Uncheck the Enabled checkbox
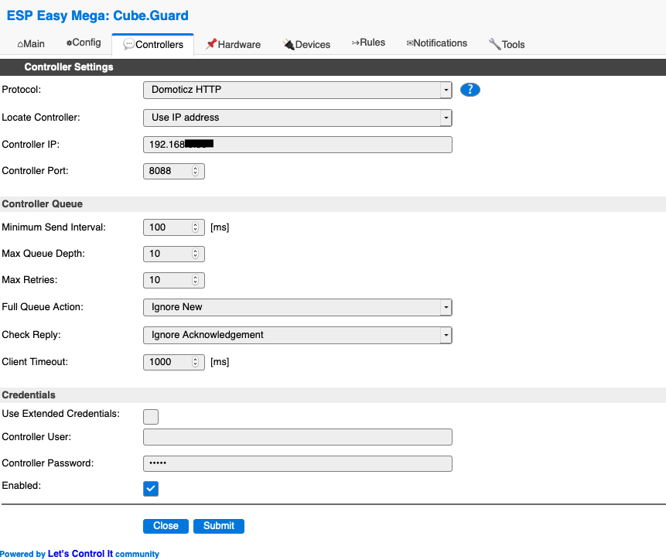This screenshot has width=666, height=560. point(151,489)
